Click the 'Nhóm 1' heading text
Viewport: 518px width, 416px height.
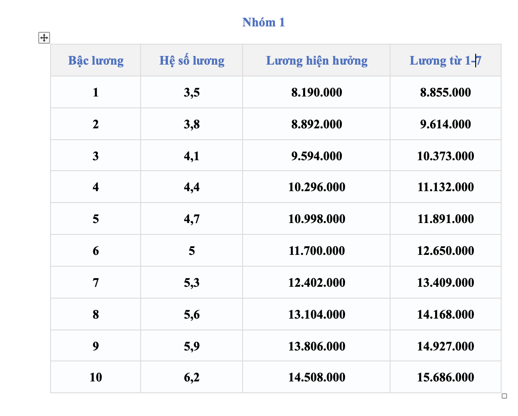pos(263,22)
